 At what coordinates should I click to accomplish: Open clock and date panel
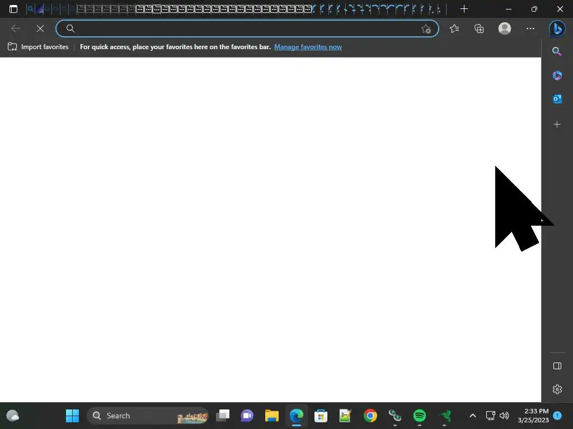tap(533, 416)
